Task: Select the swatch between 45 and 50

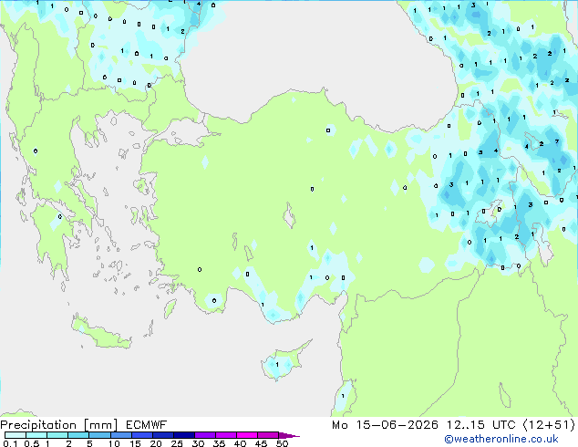Action: pyautogui.click(x=268, y=435)
